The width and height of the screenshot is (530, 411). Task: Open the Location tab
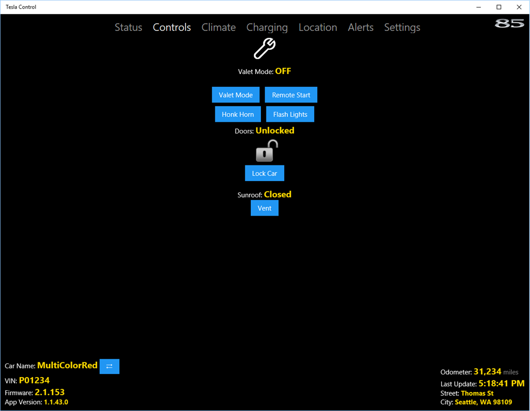point(318,27)
